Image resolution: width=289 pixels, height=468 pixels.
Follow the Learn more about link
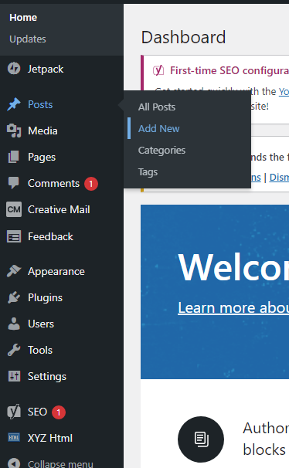pyautogui.click(x=233, y=307)
